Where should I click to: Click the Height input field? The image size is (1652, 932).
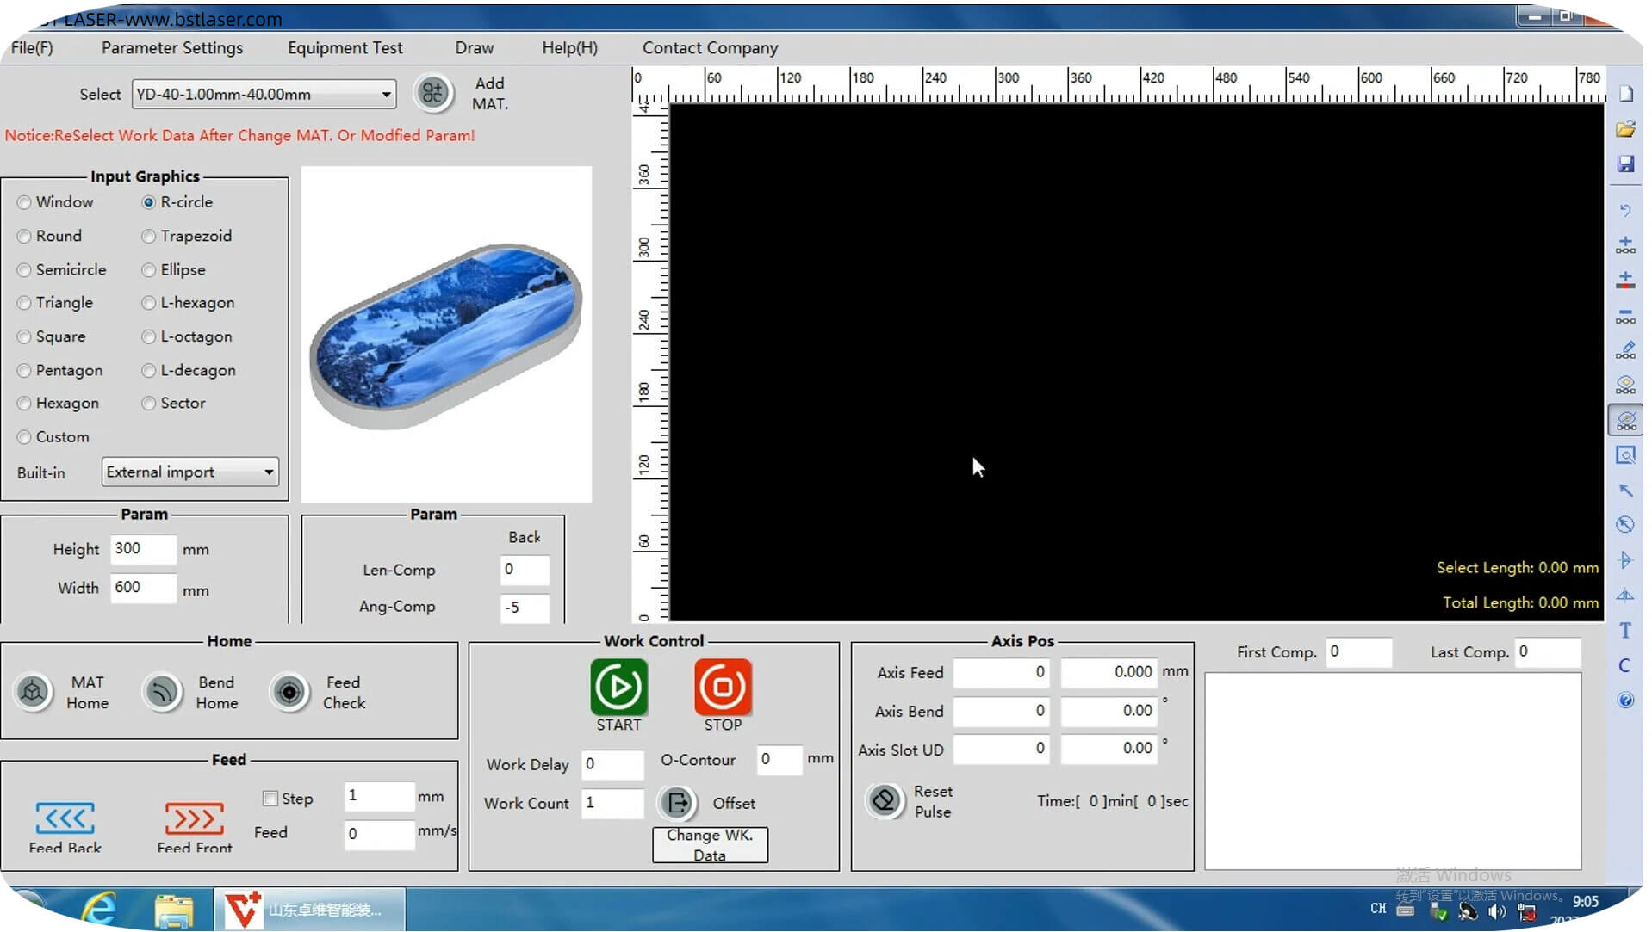pos(143,549)
